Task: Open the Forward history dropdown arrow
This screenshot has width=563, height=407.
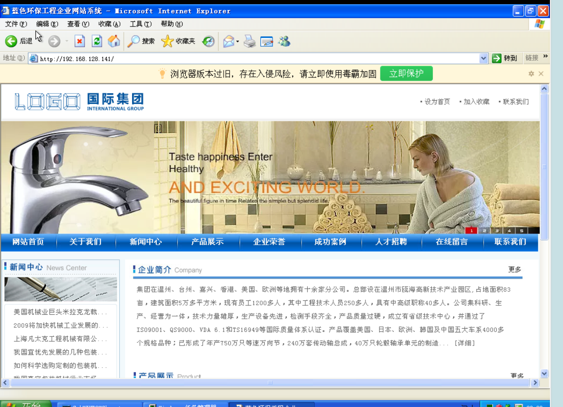Action: [67, 41]
